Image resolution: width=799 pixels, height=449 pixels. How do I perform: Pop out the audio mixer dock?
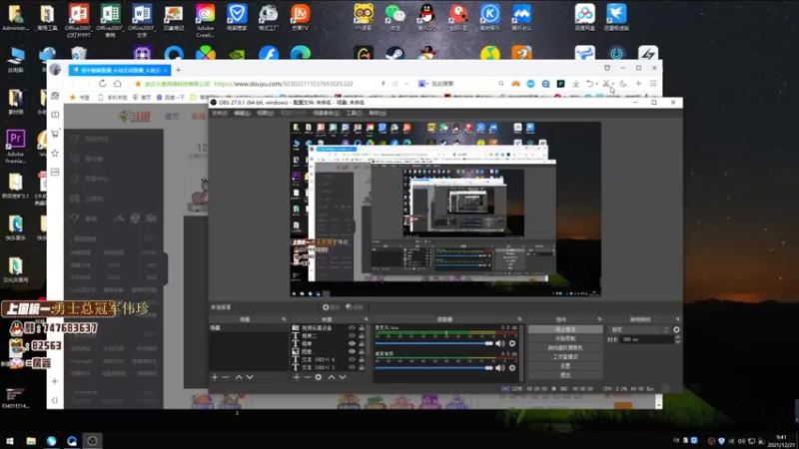pyautogui.click(x=519, y=319)
